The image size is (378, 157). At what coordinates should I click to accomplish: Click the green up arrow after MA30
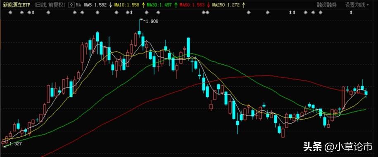coord(176,5)
